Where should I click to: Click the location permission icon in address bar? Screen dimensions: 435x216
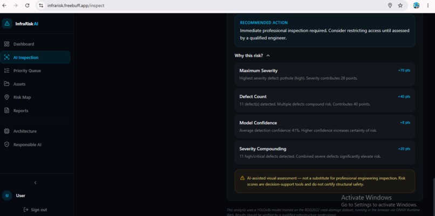click(x=390, y=5)
